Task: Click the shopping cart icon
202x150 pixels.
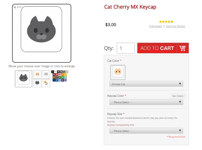Action: click(183, 48)
